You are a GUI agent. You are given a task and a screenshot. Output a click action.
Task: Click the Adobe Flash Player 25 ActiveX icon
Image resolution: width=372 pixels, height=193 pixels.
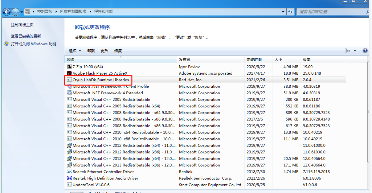point(69,73)
